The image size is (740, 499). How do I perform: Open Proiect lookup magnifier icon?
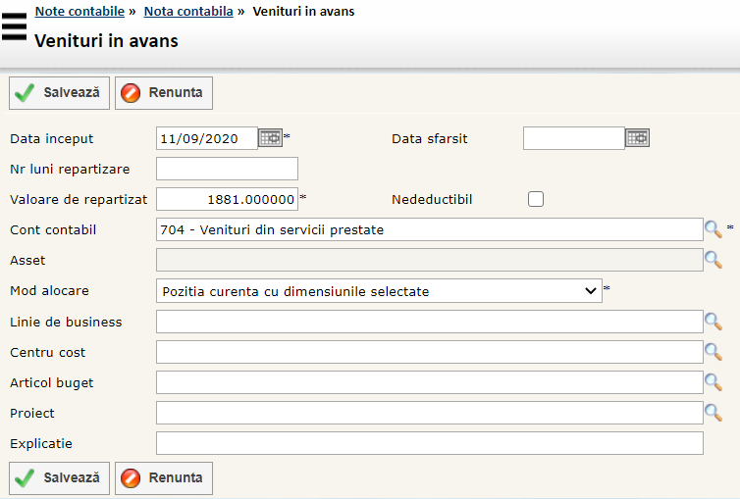tap(714, 413)
